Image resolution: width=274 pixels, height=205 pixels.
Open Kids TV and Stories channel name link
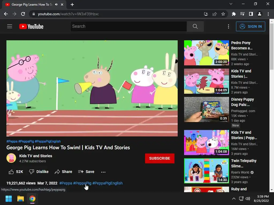[x=36, y=156]
